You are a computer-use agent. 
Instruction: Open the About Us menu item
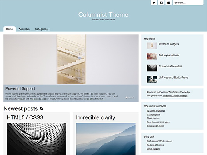point(24,29)
